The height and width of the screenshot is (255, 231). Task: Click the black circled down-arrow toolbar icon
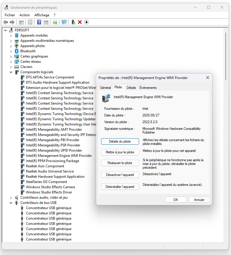click(x=87, y=22)
